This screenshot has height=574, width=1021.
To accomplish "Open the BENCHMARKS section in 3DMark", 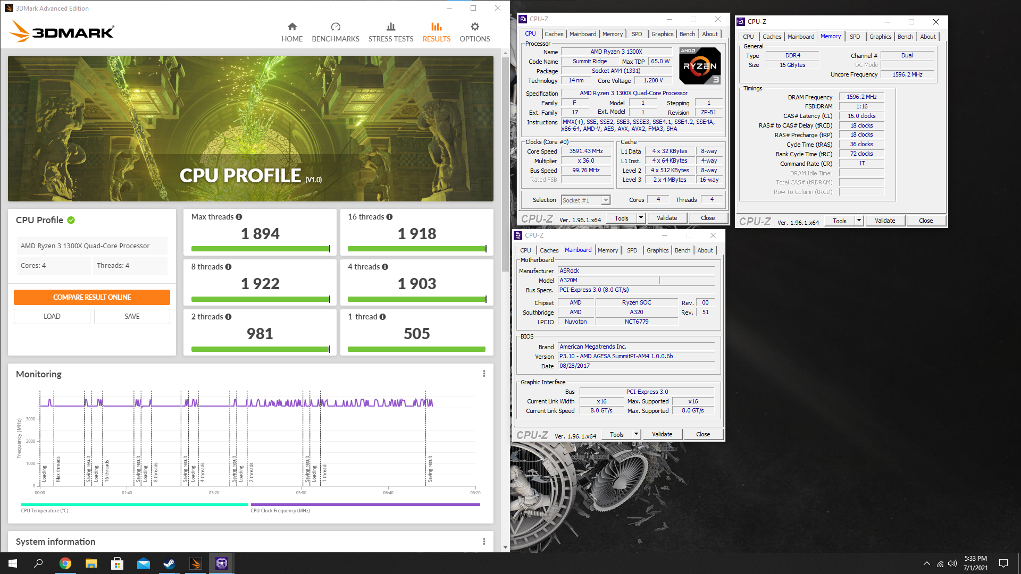I will coord(336,32).
